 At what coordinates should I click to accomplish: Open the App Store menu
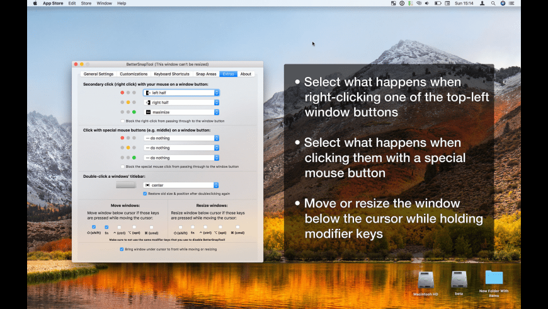(x=53, y=3)
